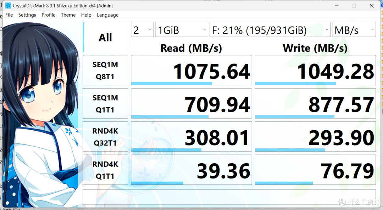Expand the 1GiB test size dropdown

pos(182,30)
